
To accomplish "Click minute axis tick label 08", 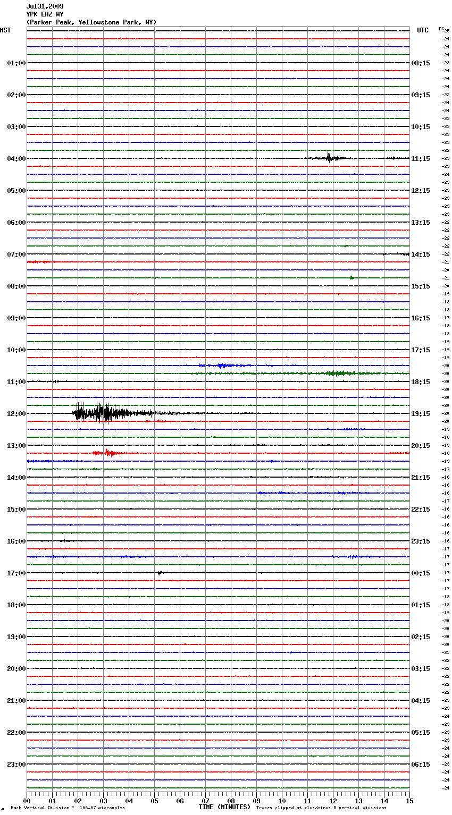I will (x=231, y=801).
